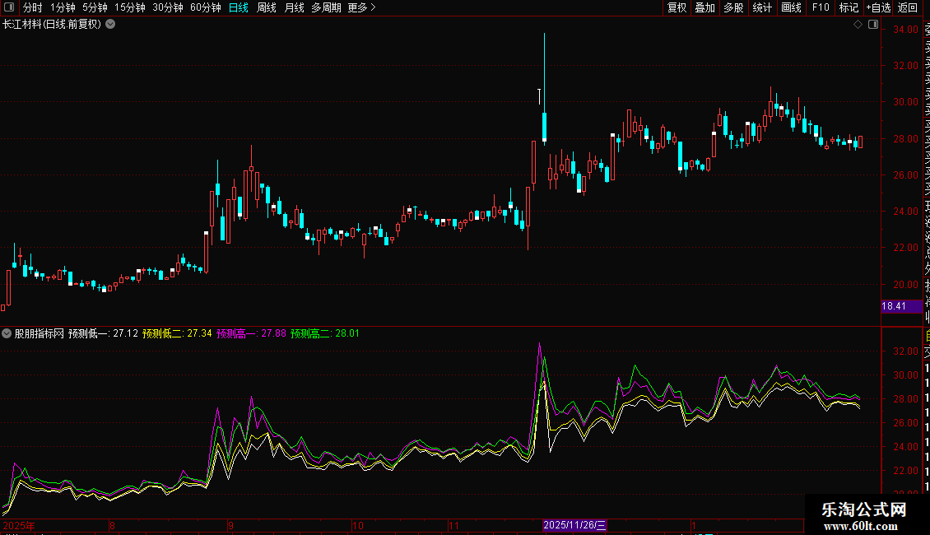Select the 60分钟 period
The image size is (930, 535).
(205, 7)
